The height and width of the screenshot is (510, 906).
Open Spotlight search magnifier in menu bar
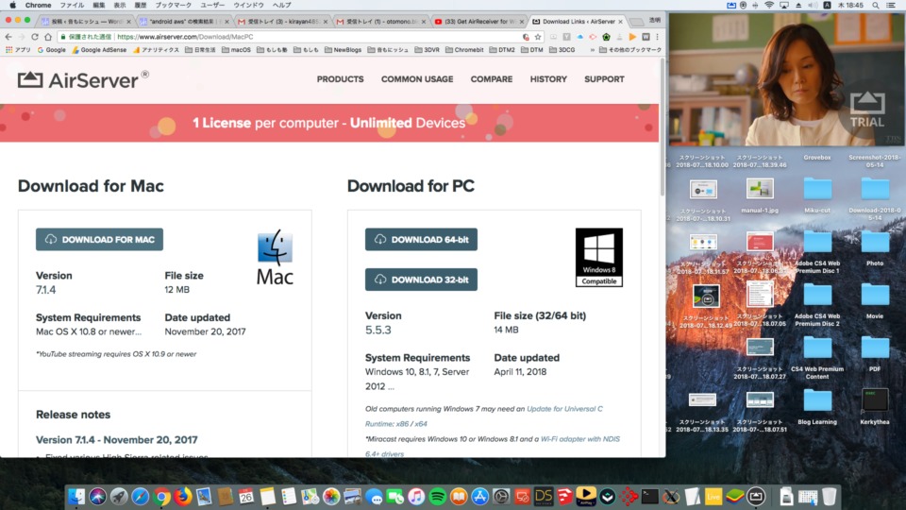[876, 6]
